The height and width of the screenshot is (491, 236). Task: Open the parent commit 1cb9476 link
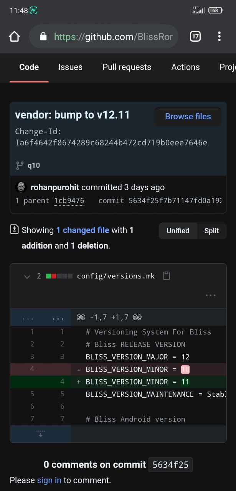coord(69,201)
